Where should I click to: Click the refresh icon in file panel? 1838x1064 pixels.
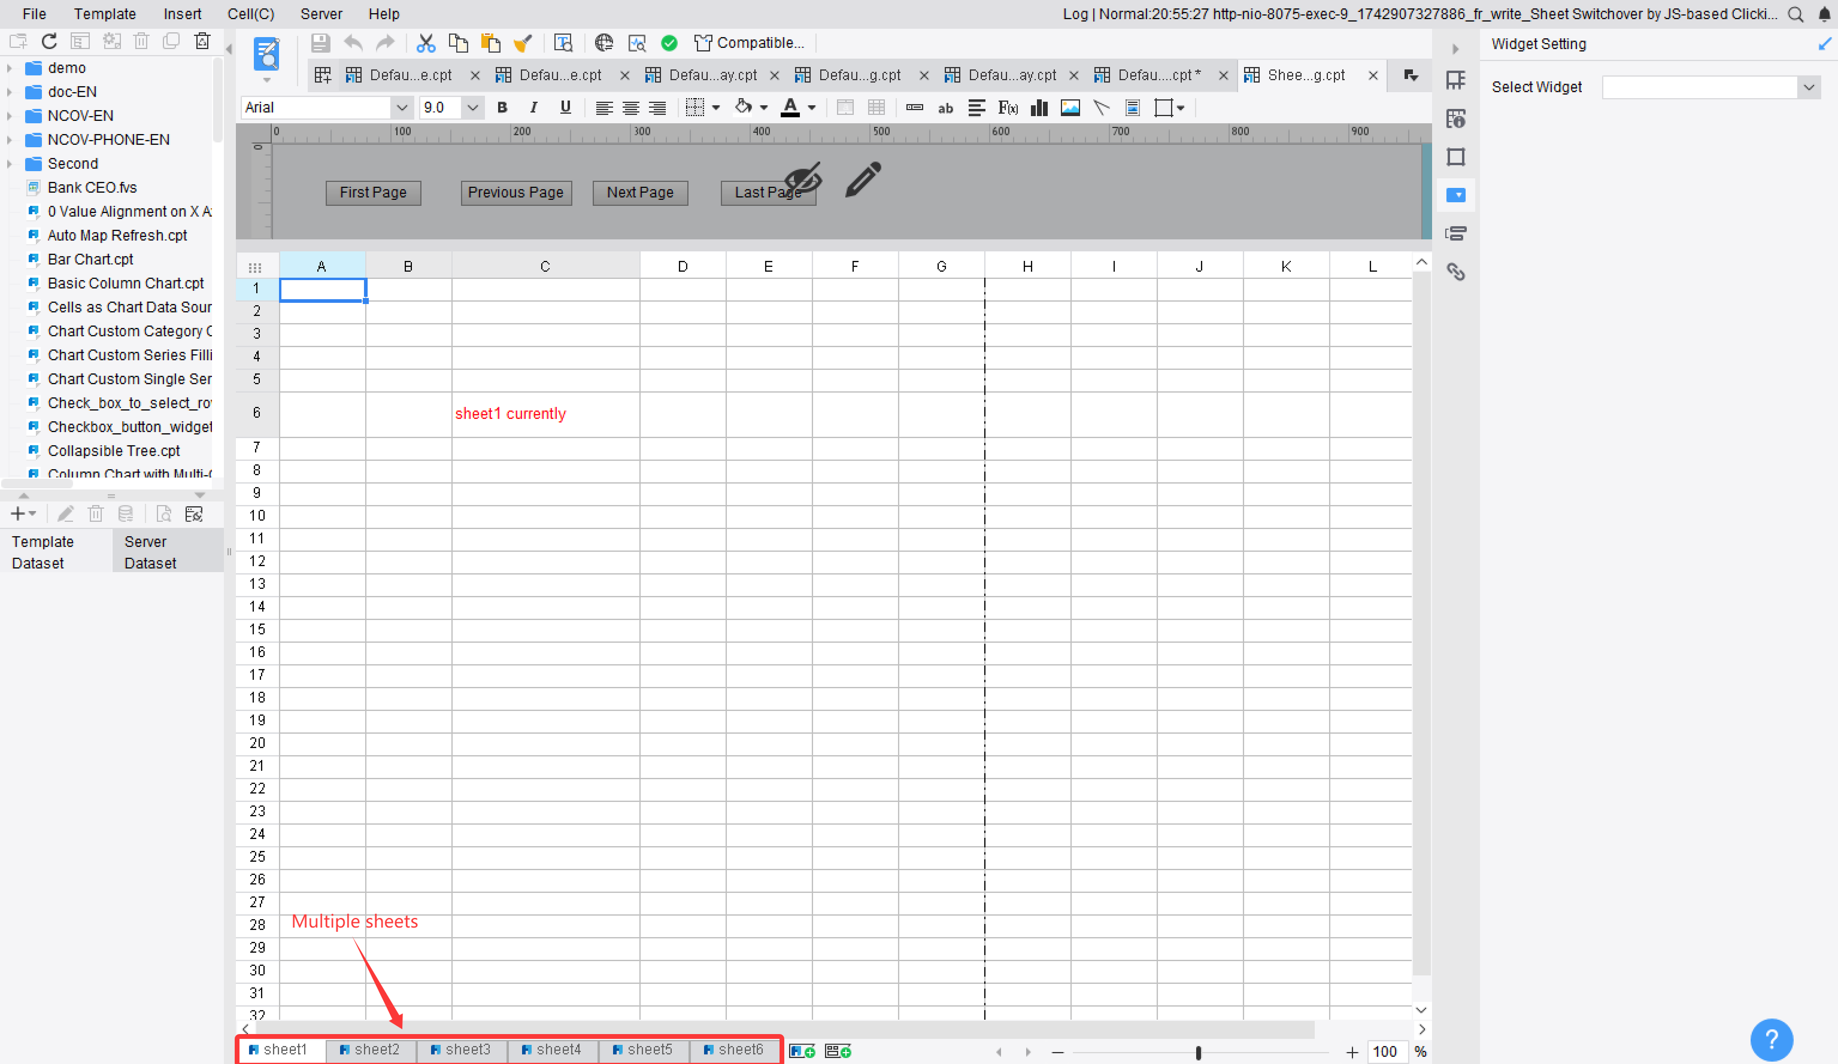[x=49, y=41]
